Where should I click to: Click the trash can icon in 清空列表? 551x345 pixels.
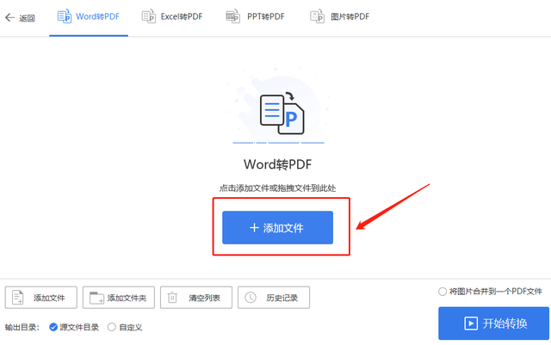point(172,297)
